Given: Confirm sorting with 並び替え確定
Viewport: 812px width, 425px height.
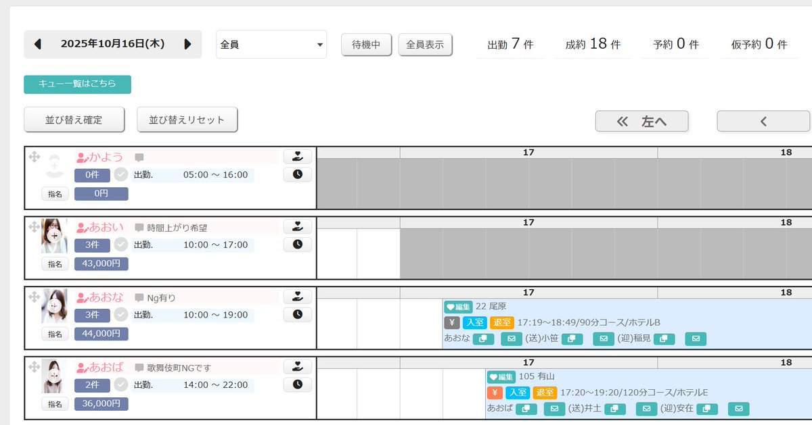Looking at the screenshot, I should 74,120.
